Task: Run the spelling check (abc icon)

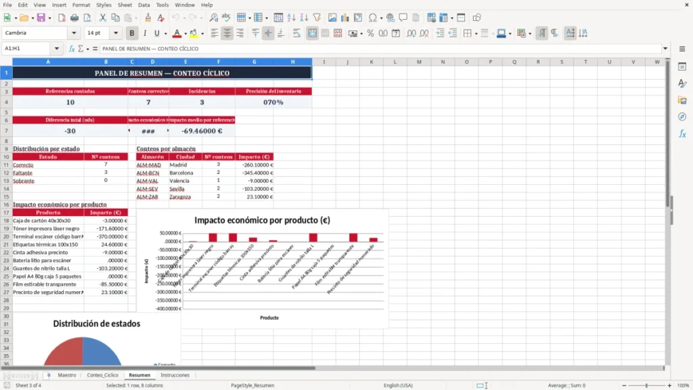Action: click(226, 18)
